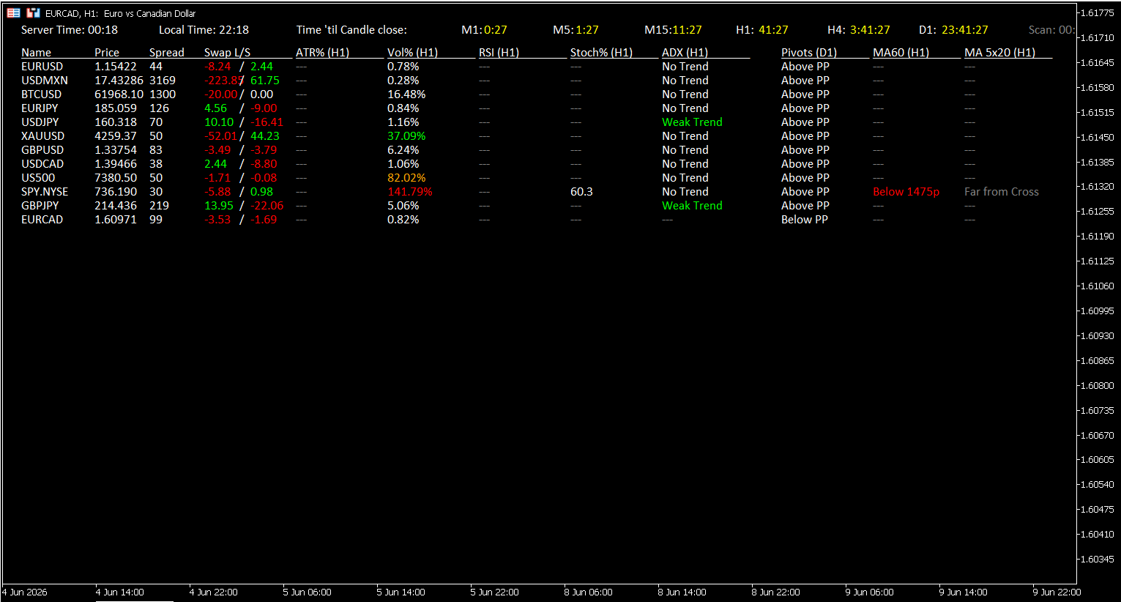Click the Vol% (H1) column header
The height and width of the screenshot is (602, 1121).
tap(412, 52)
